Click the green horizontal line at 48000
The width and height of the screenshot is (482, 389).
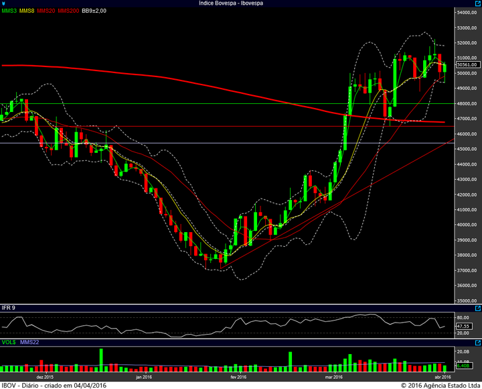227,104
